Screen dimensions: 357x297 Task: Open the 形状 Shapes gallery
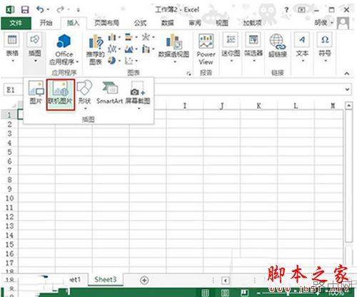pyautogui.click(x=85, y=95)
